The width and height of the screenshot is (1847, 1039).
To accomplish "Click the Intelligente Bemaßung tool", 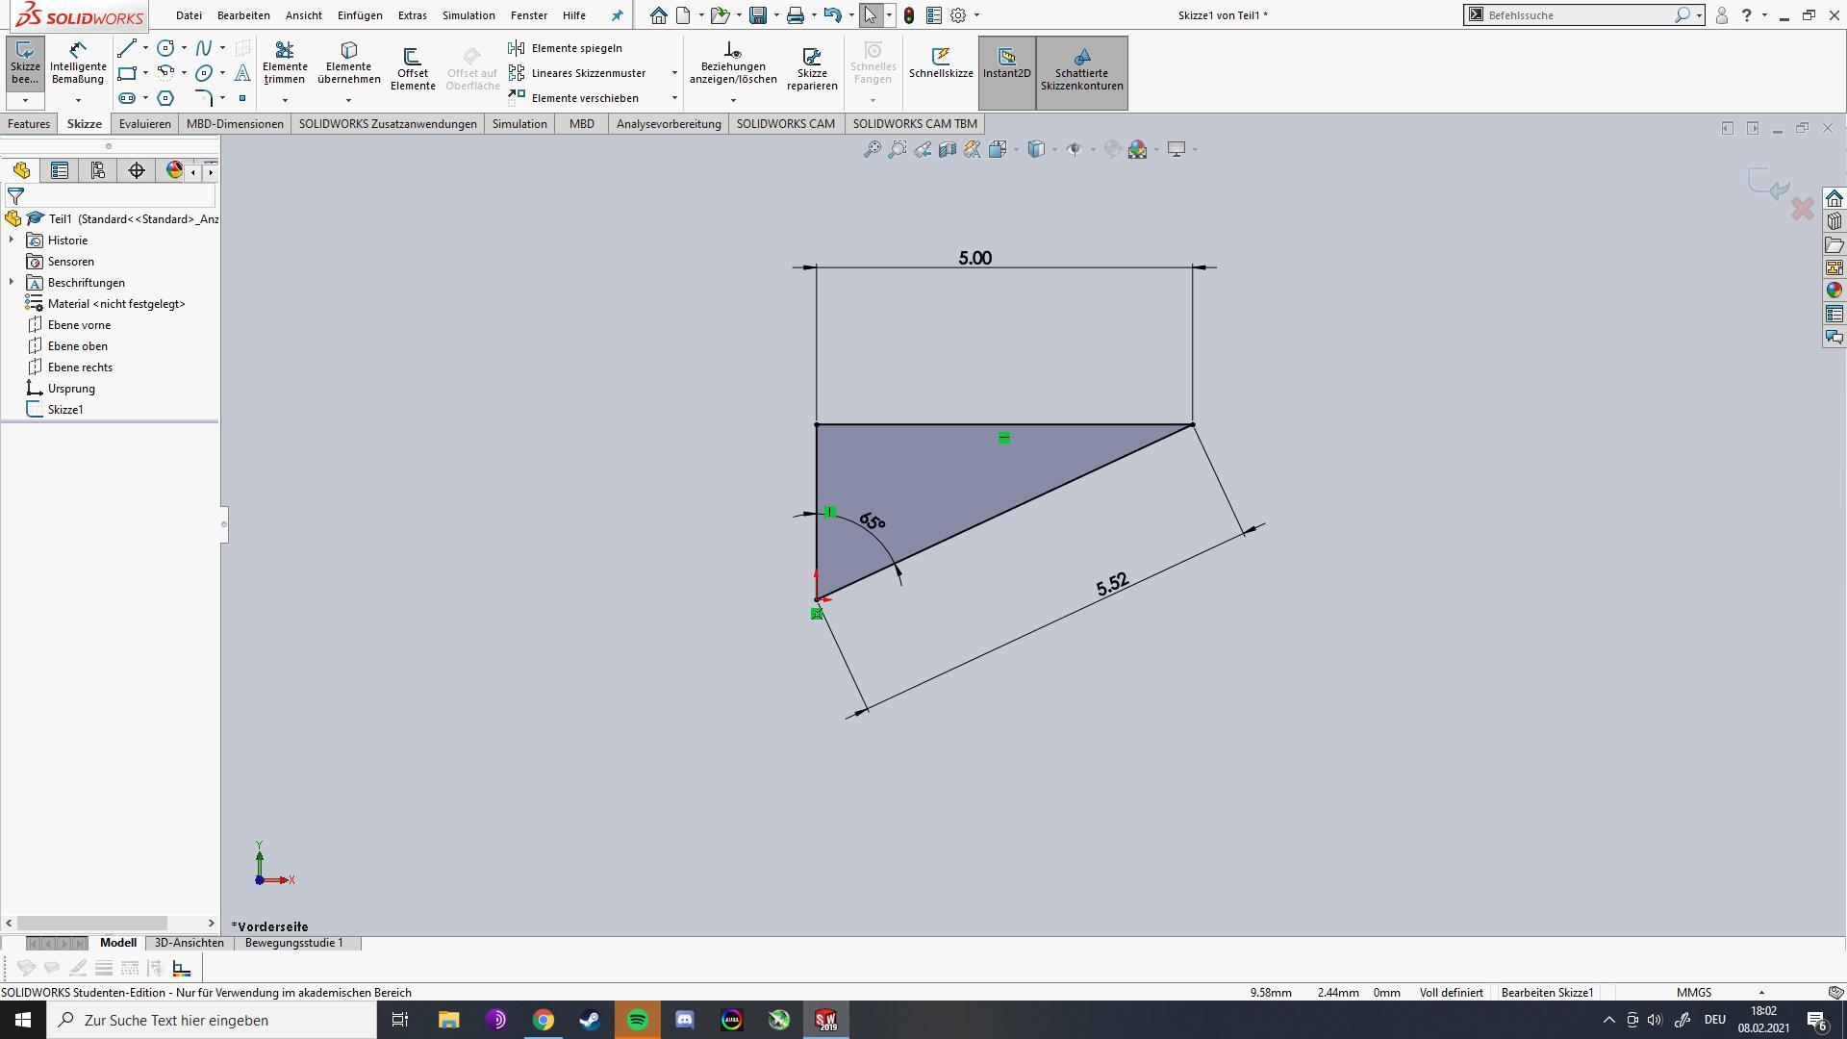I will point(78,62).
